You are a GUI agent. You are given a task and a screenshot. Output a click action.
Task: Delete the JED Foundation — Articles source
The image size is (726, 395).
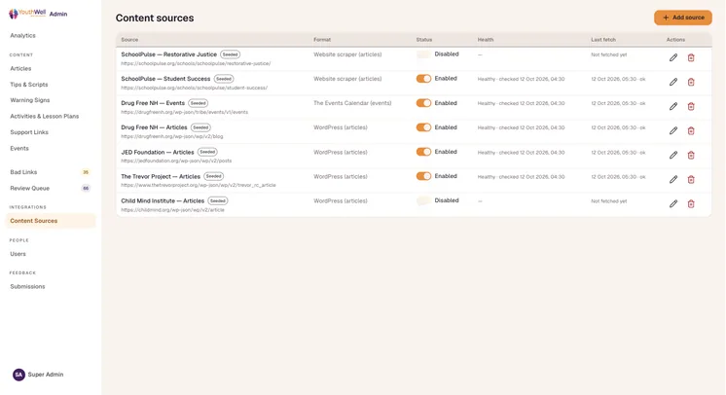[691, 155]
